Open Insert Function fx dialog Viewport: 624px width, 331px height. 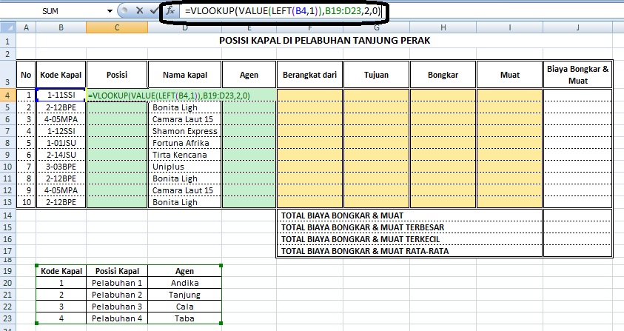pyautogui.click(x=170, y=11)
